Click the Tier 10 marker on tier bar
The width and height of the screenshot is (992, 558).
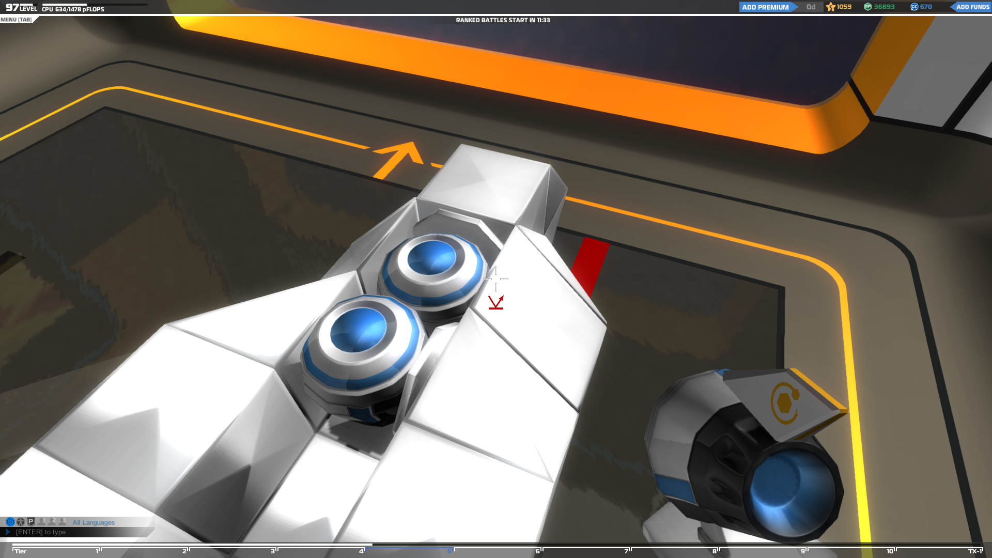point(890,551)
